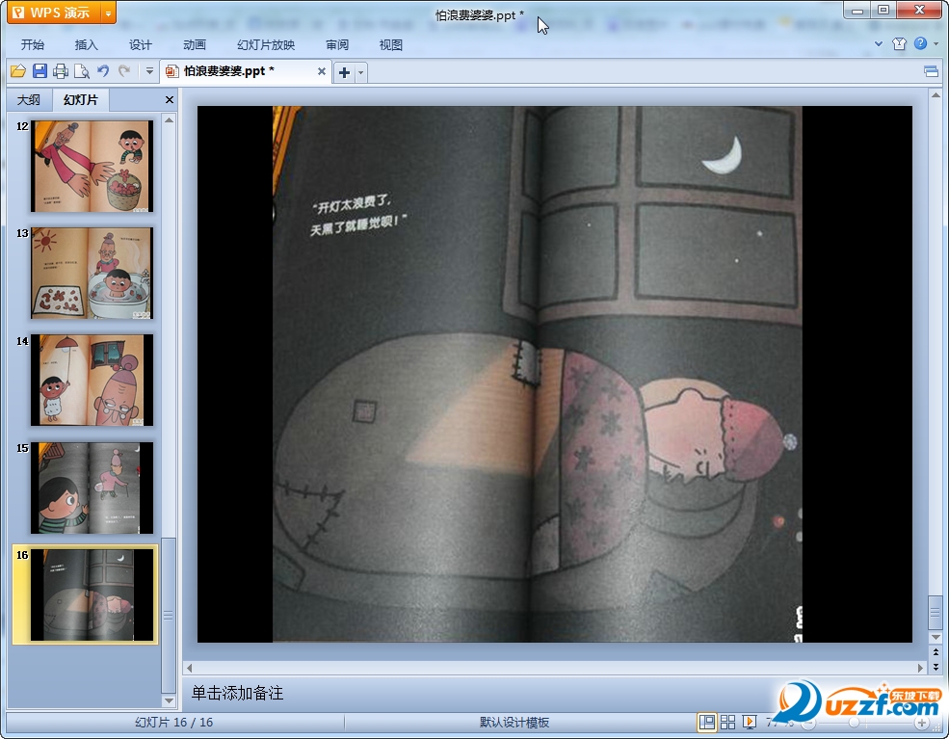Zoom in with the plus button
The image size is (949, 739).
coord(922,723)
